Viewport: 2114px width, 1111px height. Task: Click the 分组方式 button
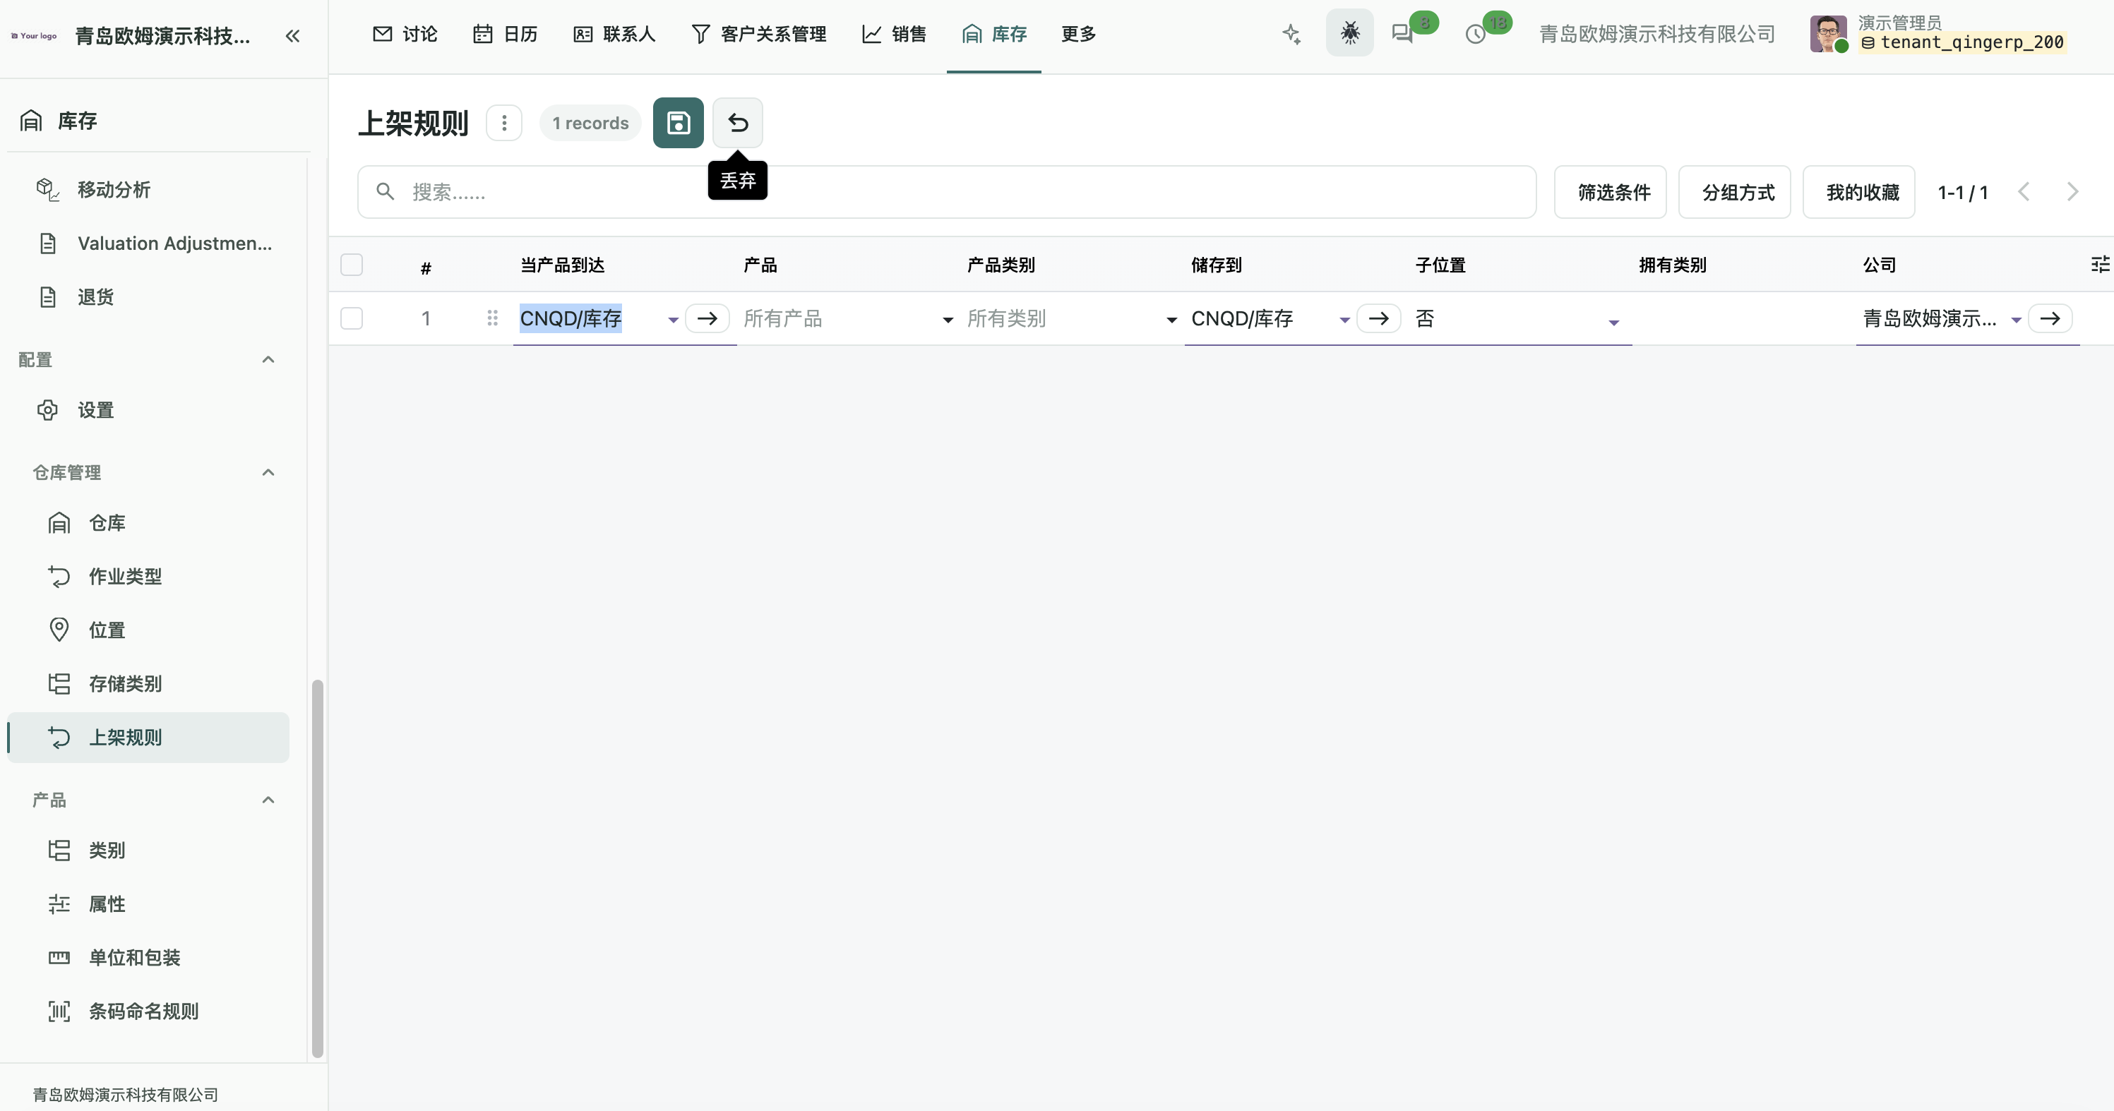pos(1735,192)
